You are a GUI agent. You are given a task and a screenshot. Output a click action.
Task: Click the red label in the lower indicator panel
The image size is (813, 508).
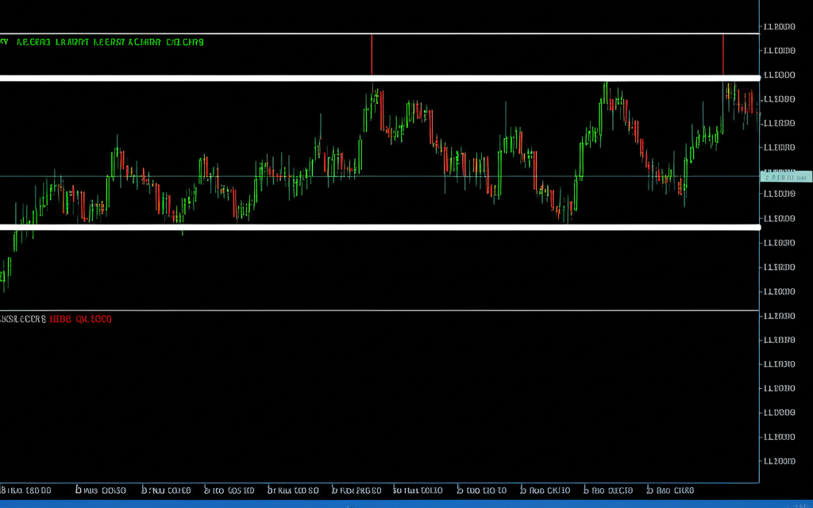pos(80,319)
